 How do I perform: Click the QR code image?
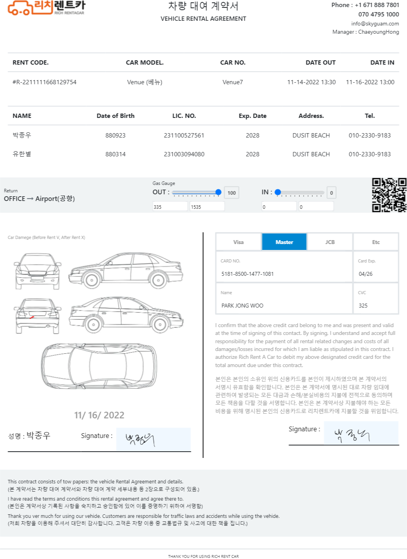(389, 195)
